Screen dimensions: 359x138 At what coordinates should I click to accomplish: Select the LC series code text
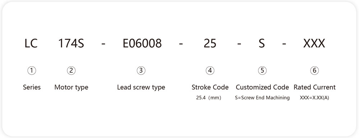(x=31, y=43)
